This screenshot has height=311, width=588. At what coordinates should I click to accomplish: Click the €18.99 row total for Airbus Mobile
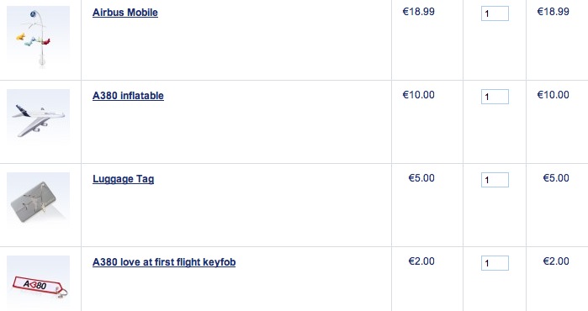pyautogui.click(x=554, y=12)
